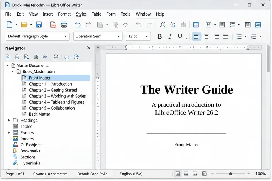The width and height of the screenshot is (272, 181).
Task: Expand the Headings category
Action: 9,120
